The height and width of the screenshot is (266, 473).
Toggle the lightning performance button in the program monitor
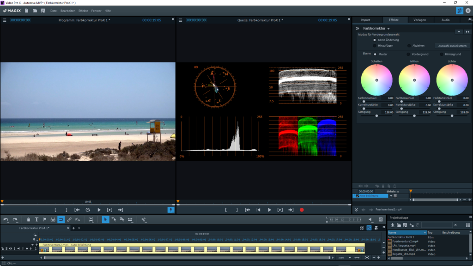[x=171, y=210]
